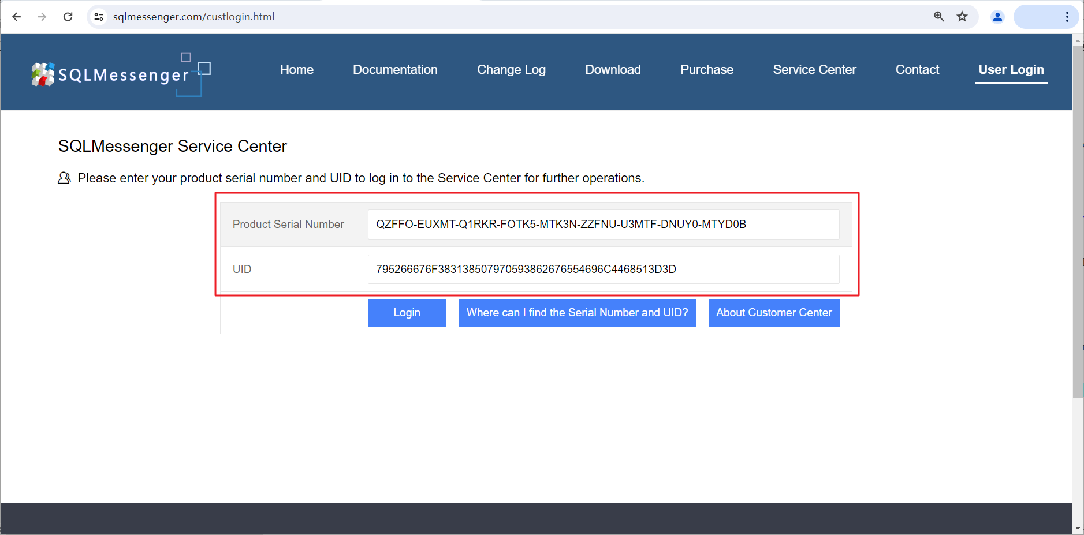Open the Contact page
The height and width of the screenshot is (535, 1084).
917,69
